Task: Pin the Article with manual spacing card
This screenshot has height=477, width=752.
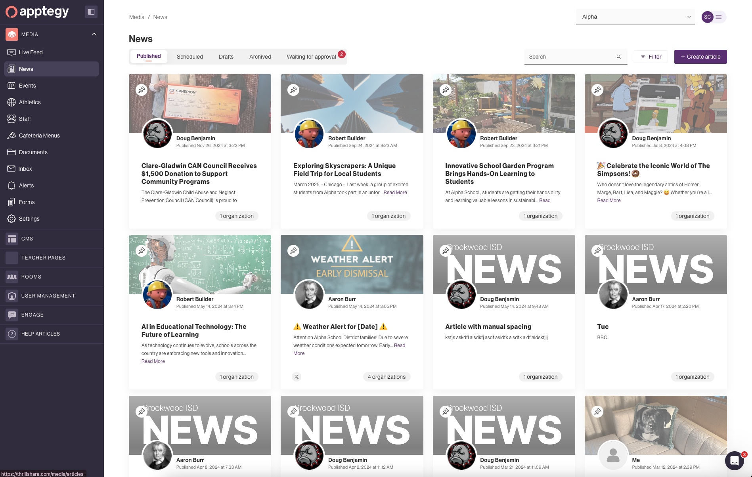Action: pyautogui.click(x=446, y=251)
